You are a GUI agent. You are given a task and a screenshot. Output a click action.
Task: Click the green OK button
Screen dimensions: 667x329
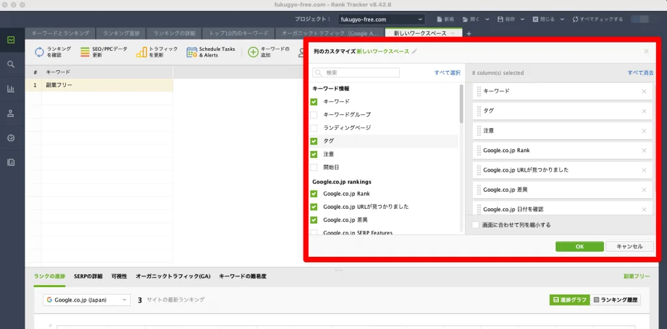point(579,246)
